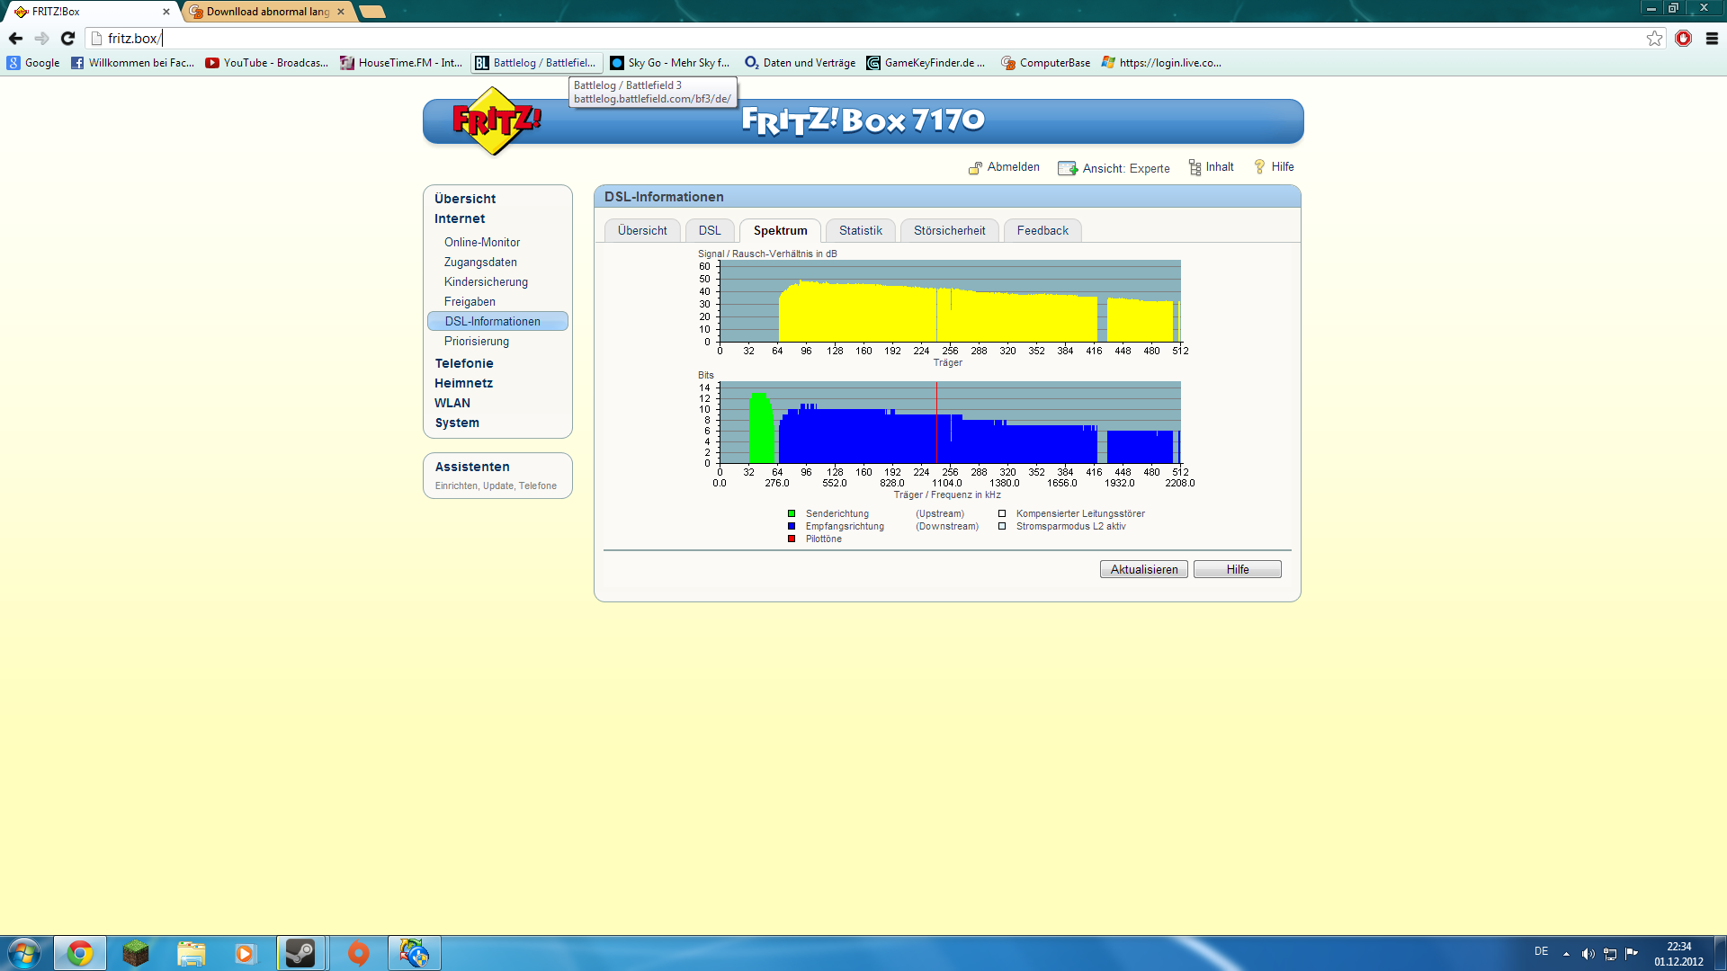Viewport: 1727px width, 971px height.
Task: Expand the Heimnetz menu section
Action: click(463, 383)
